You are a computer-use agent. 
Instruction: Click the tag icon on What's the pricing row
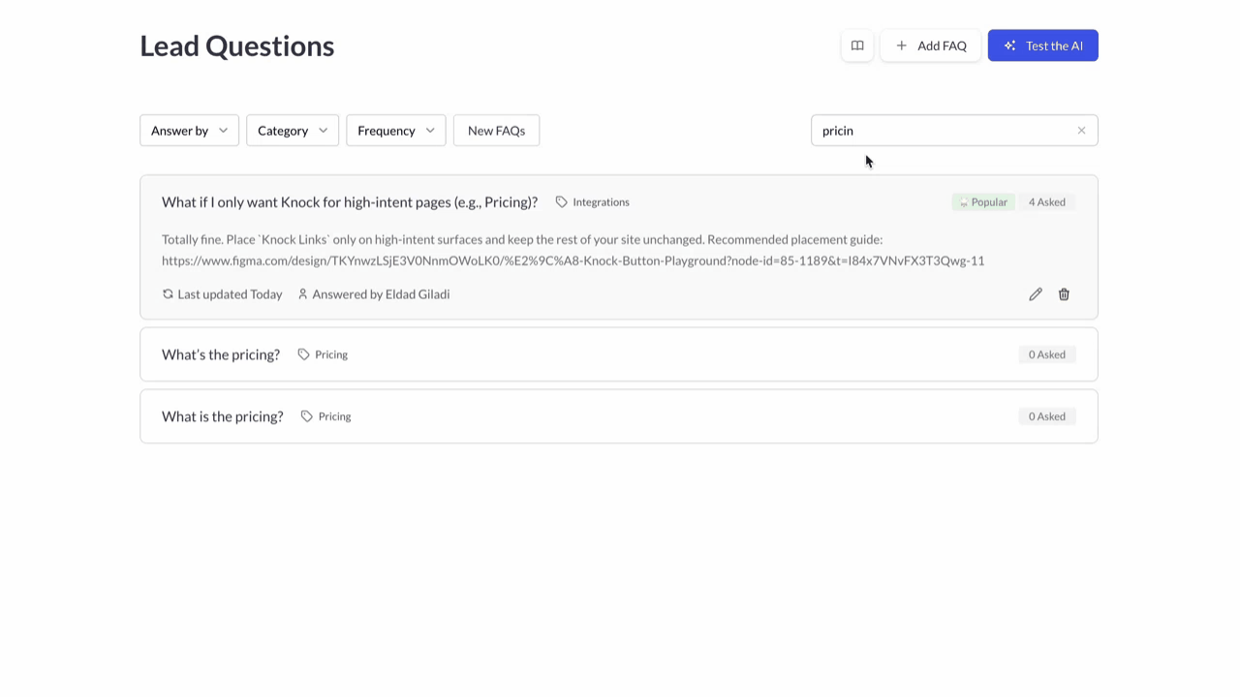point(303,354)
